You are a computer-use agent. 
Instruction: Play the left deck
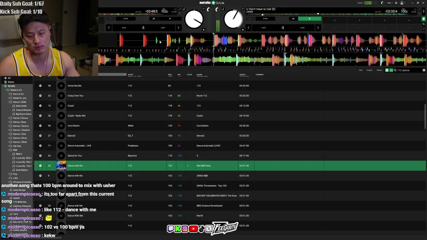click(x=170, y=19)
